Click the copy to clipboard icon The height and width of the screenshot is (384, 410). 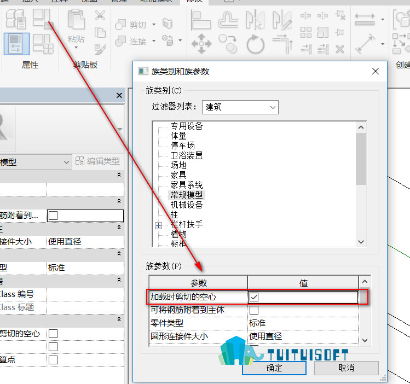click(100, 33)
